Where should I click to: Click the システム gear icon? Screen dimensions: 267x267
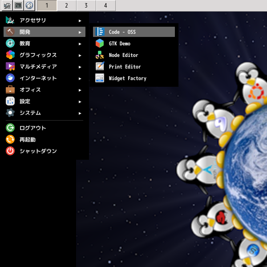click(x=10, y=113)
